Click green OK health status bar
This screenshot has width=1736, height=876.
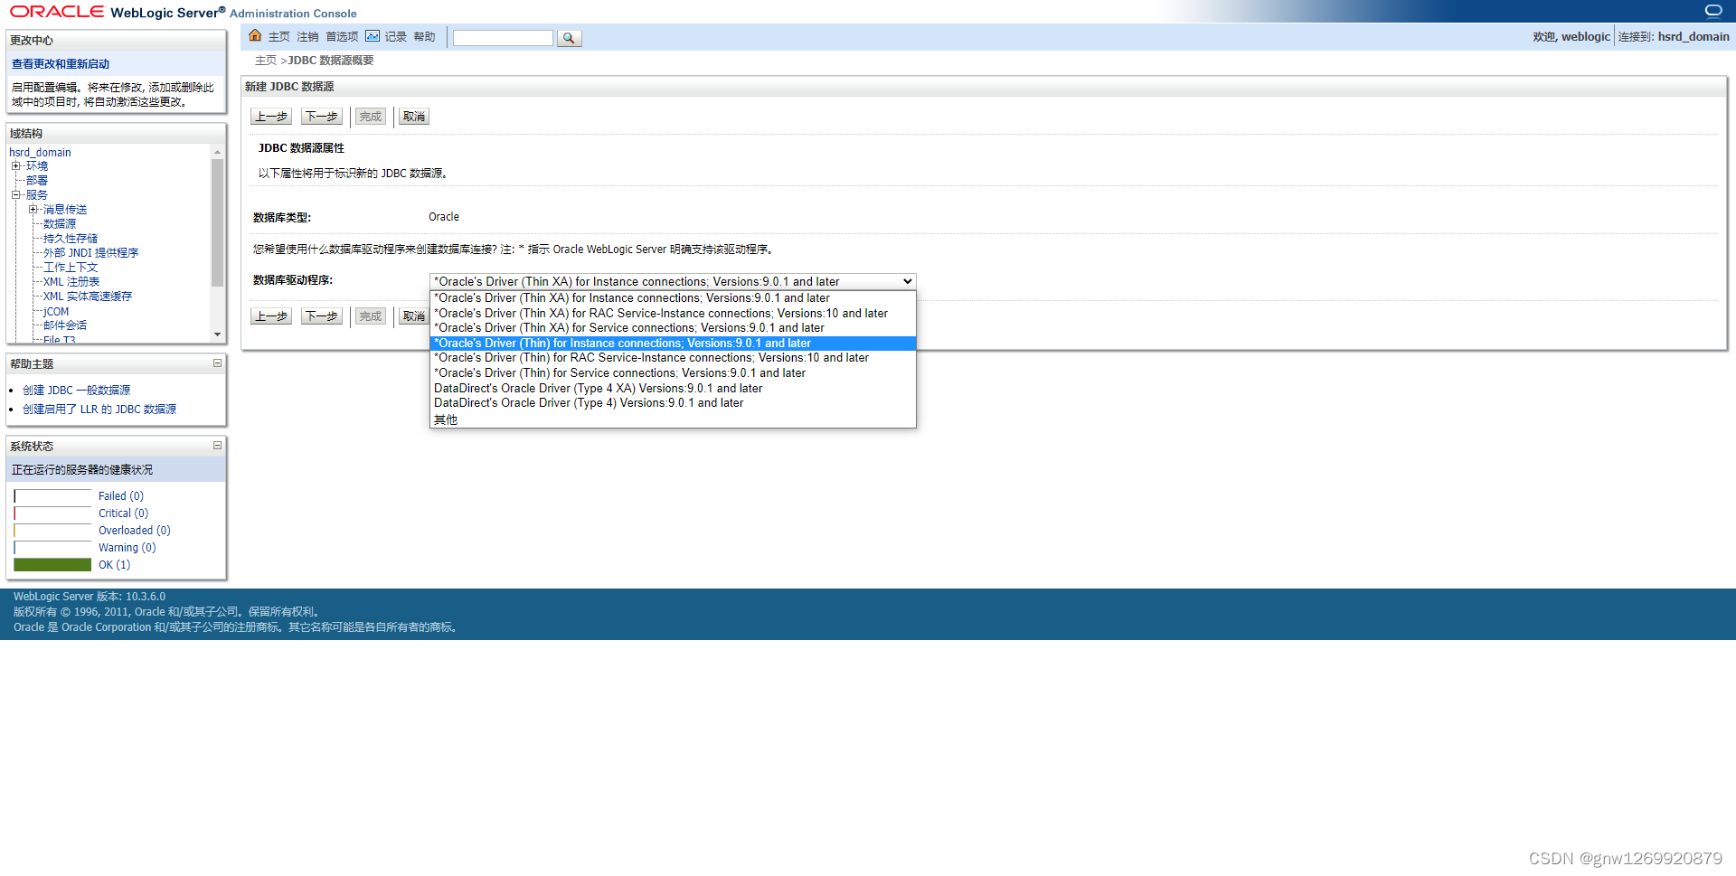[52, 565]
